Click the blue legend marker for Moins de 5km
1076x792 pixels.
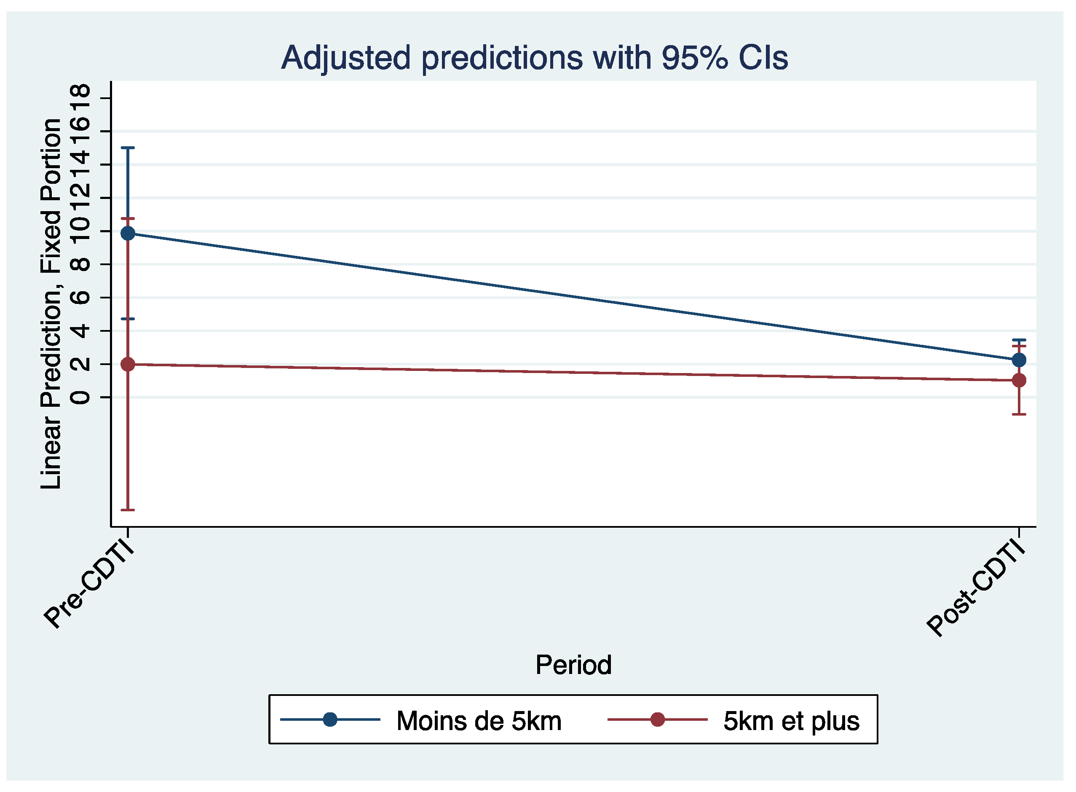[330, 720]
